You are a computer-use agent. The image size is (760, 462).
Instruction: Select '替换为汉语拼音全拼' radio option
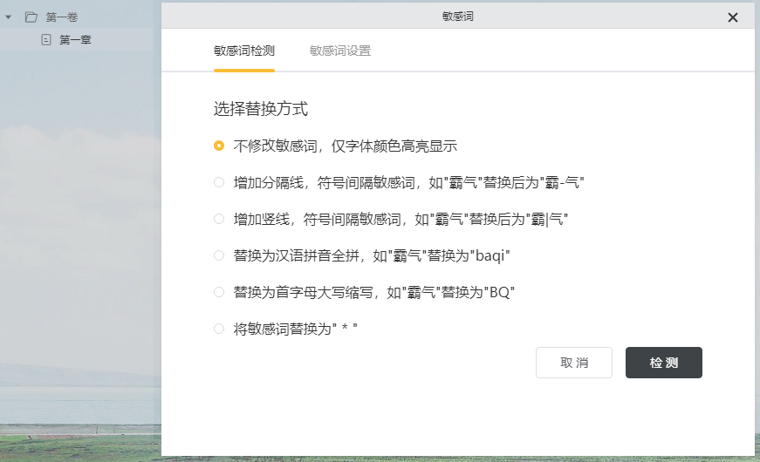click(x=219, y=255)
